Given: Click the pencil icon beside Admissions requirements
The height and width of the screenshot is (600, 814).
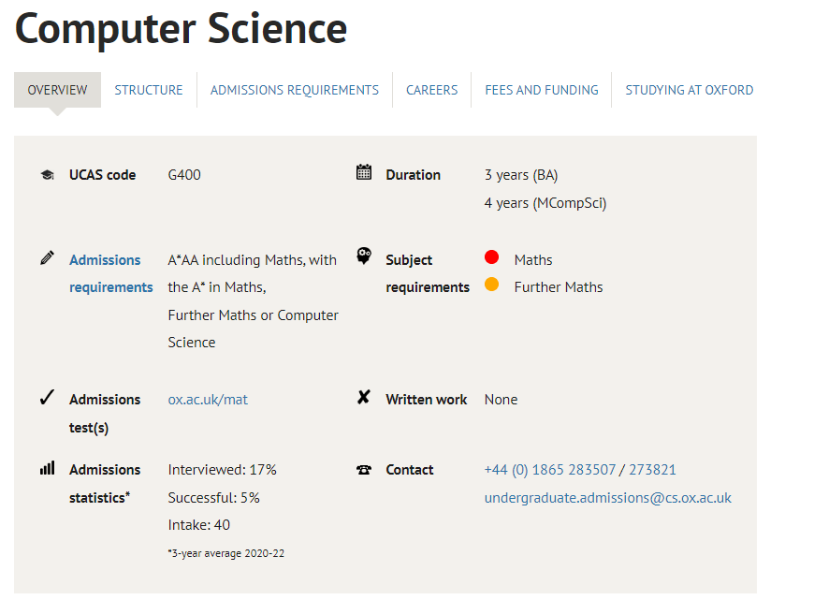Looking at the screenshot, I should click(48, 257).
